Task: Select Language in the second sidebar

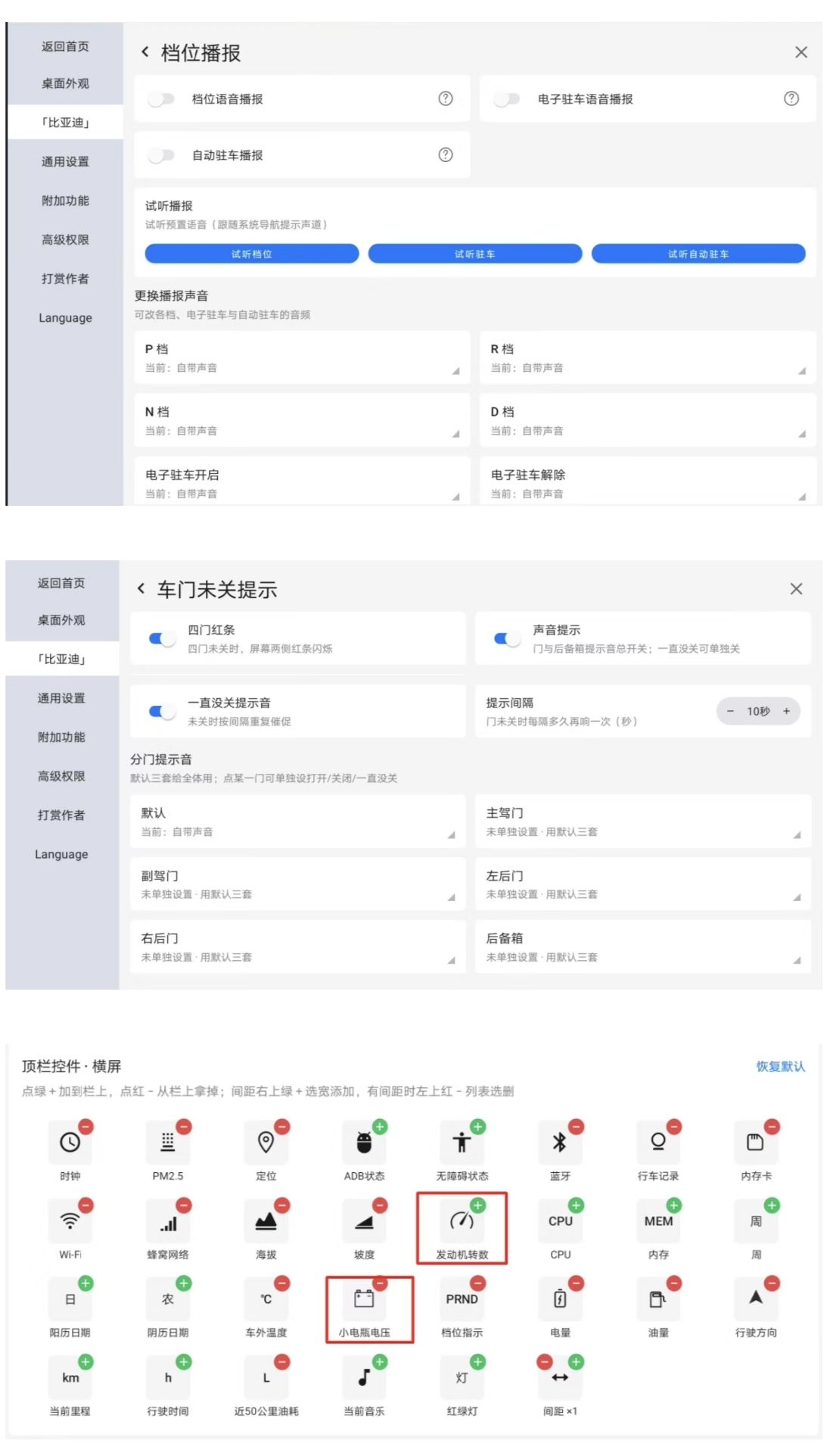Action: (61, 854)
